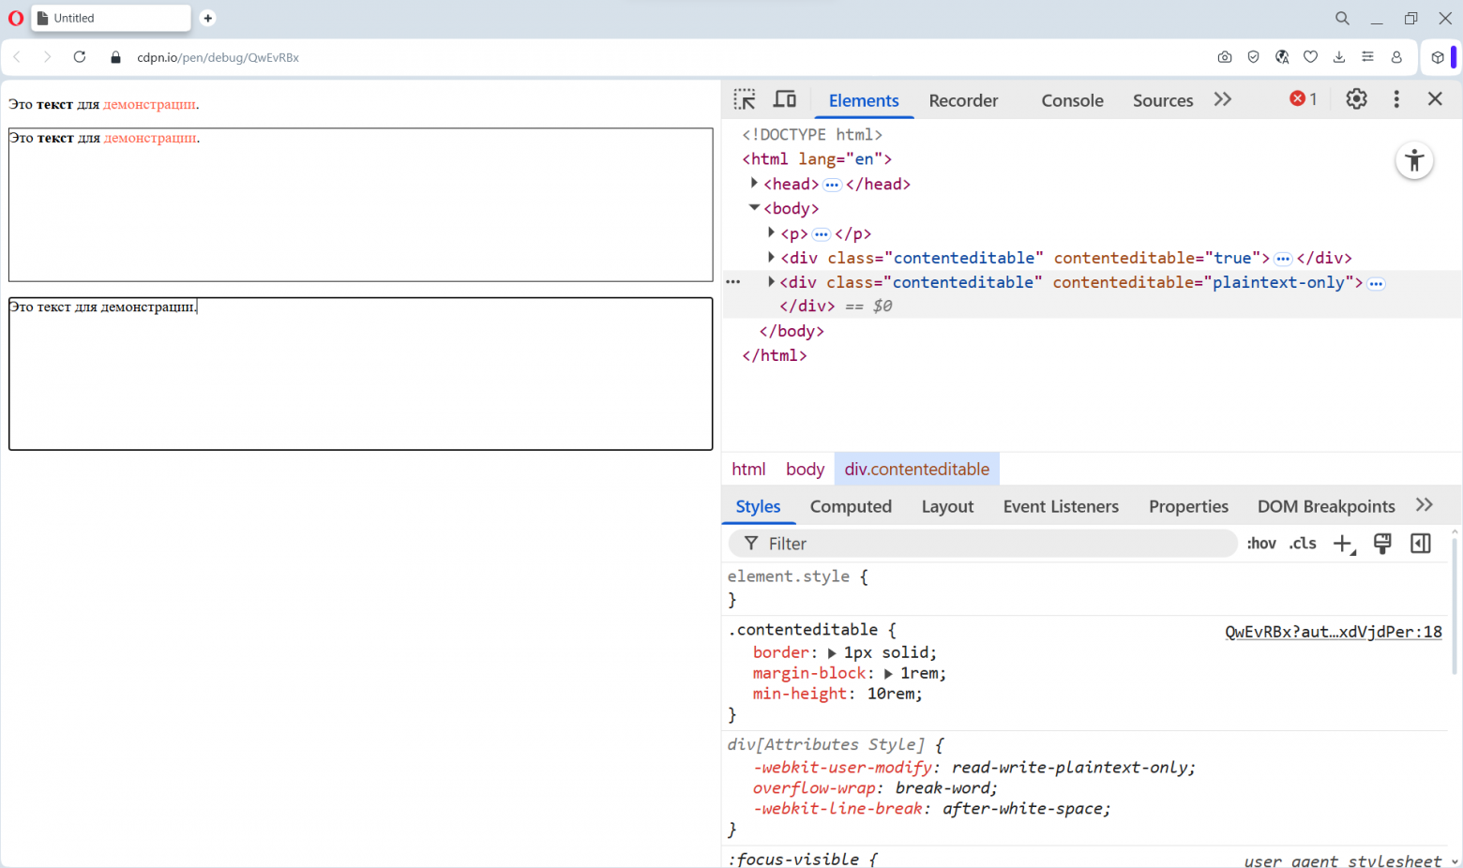Open tab search magnifier icon
1463x868 pixels.
tap(1342, 18)
